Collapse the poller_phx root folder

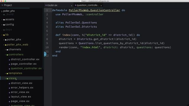tap(2, 11)
